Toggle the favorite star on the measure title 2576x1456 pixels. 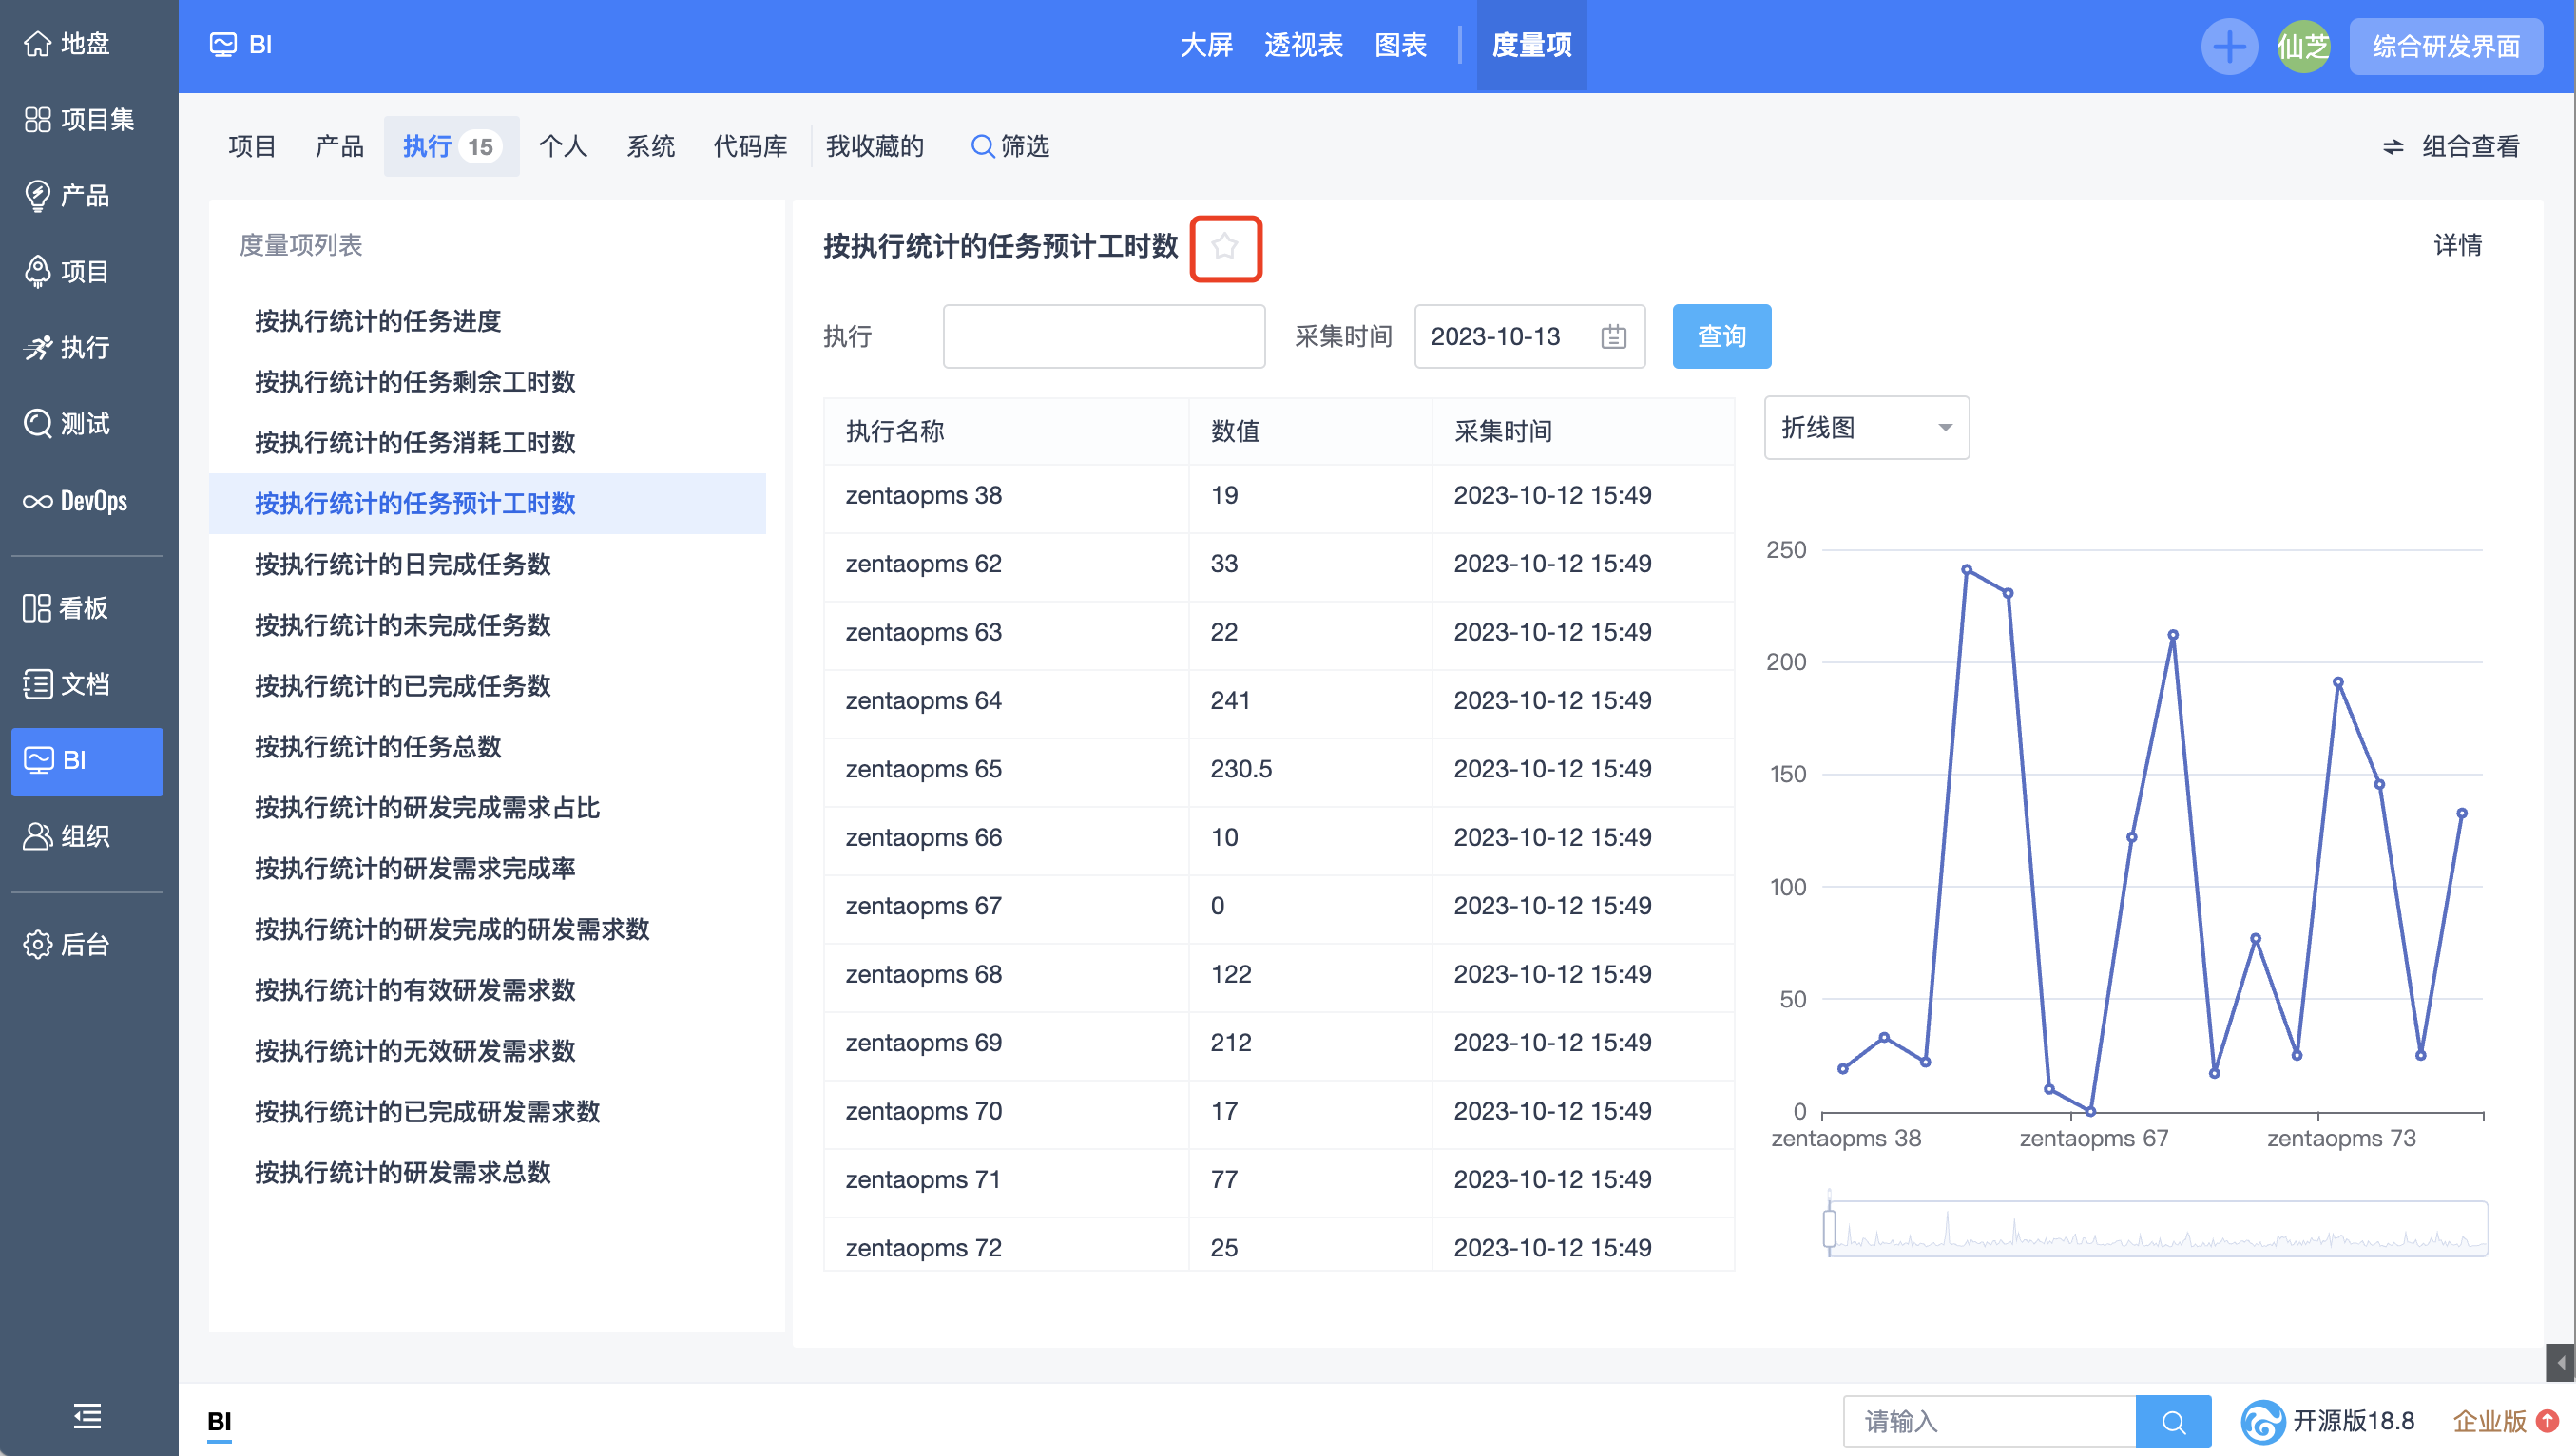coord(1225,247)
